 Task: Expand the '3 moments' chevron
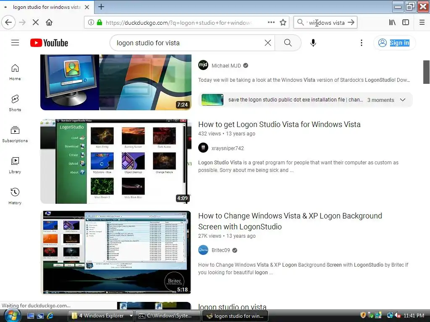pos(403,100)
